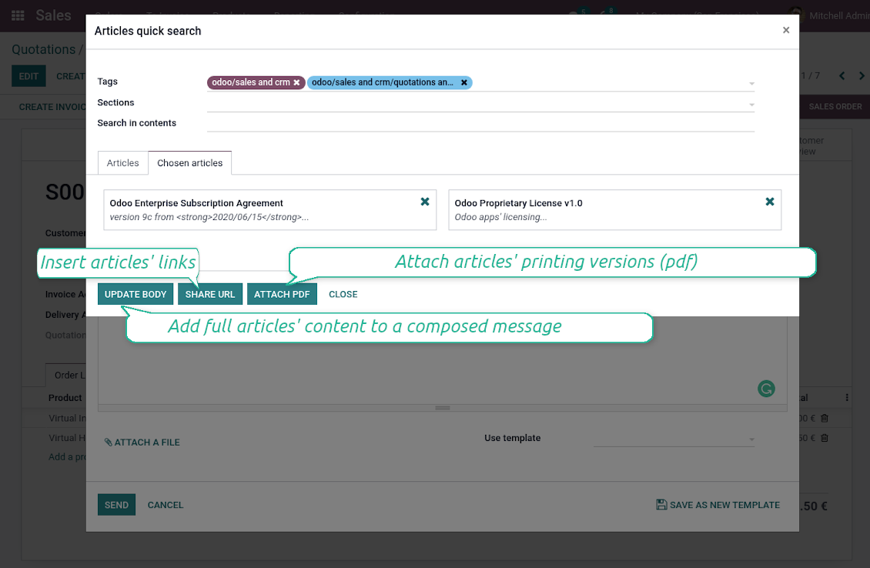Open Quotations breadcrumb link
Screen dimensions: 870x568
[44, 49]
